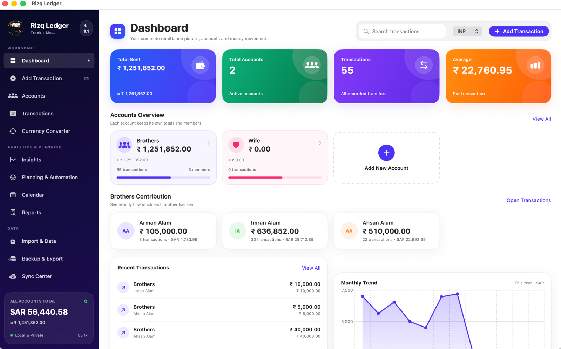Expand the Brothers account chevron
The image size is (561, 349).
tap(208, 143)
